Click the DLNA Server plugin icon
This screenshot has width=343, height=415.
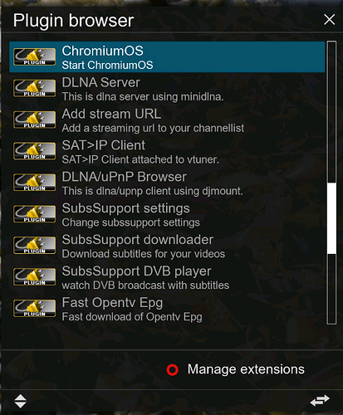(34, 88)
